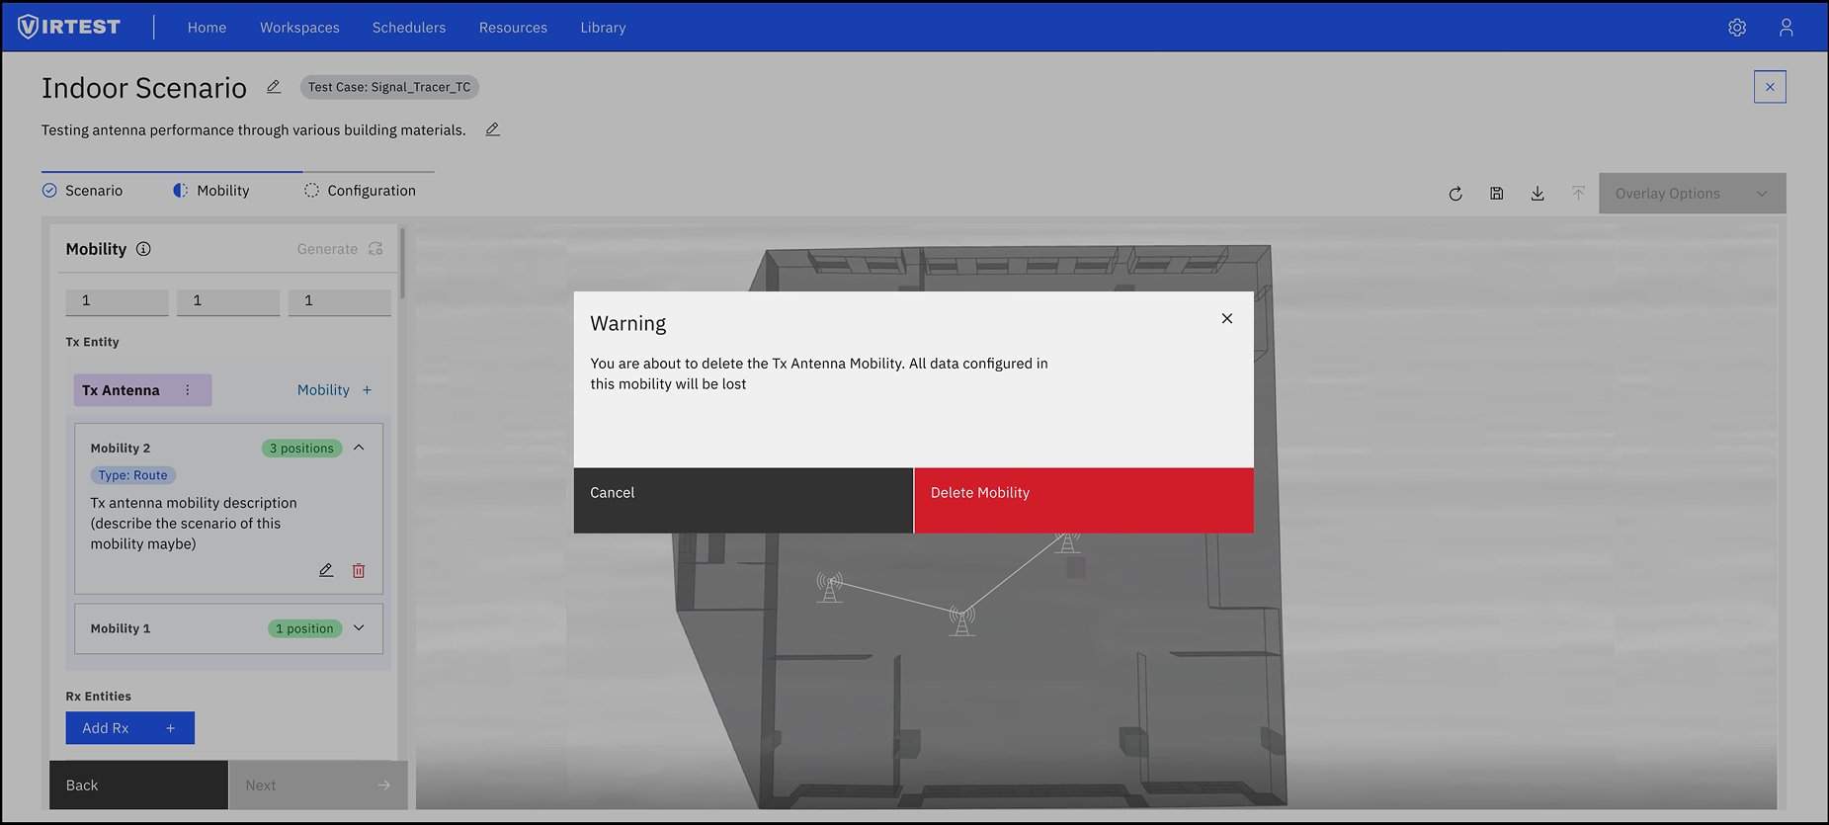Click the Add Rx button

(x=129, y=728)
